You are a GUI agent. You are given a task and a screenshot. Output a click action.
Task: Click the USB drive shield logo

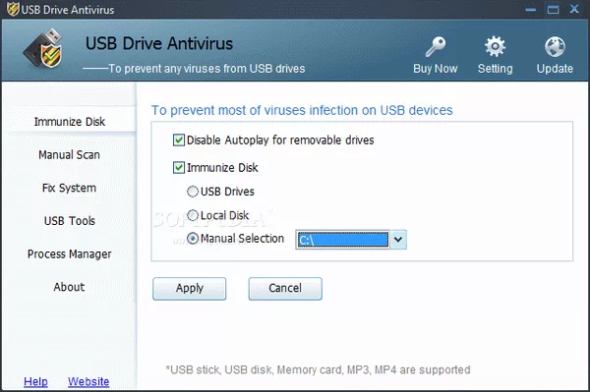point(43,49)
